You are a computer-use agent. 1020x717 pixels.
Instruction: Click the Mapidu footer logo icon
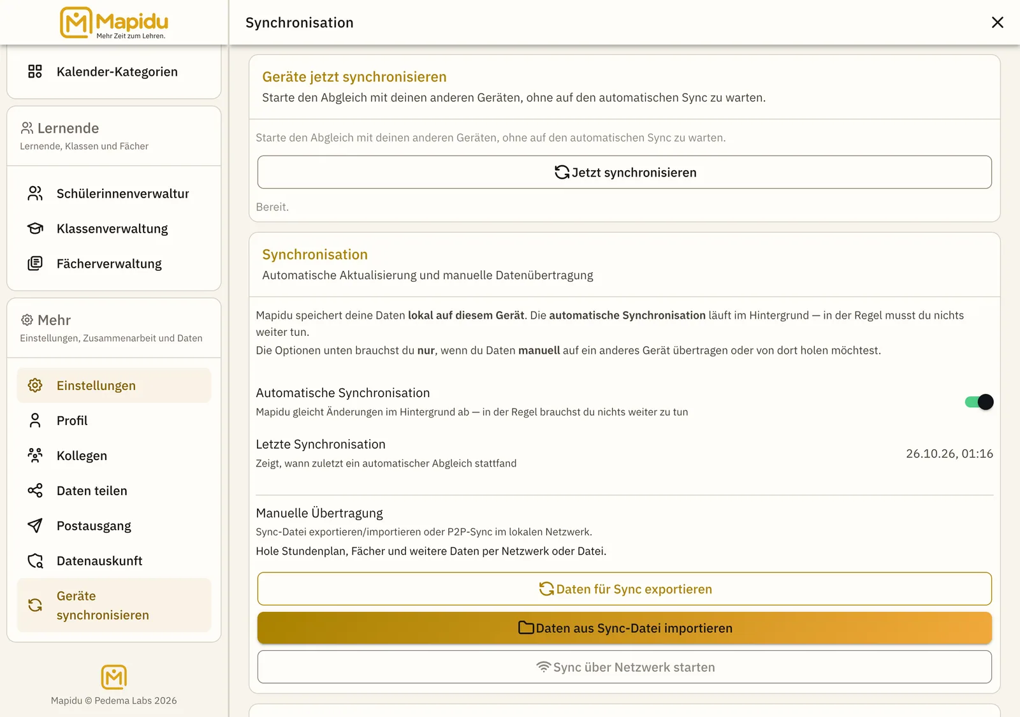click(x=114, y=677)
